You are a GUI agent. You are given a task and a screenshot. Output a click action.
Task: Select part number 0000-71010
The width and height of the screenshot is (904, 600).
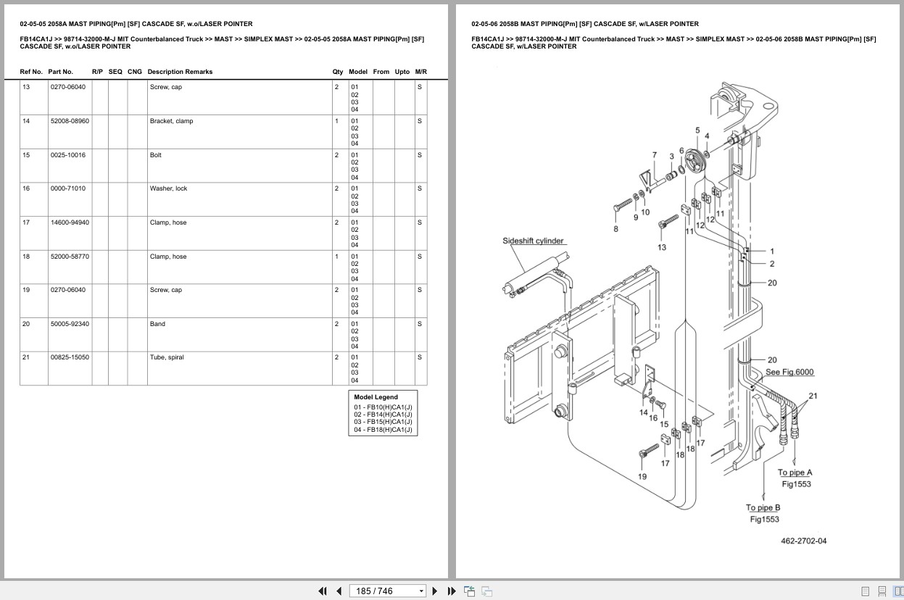[67, 188]
